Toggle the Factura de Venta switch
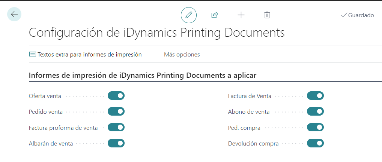The image size is (382, 162). coord(315,96)
